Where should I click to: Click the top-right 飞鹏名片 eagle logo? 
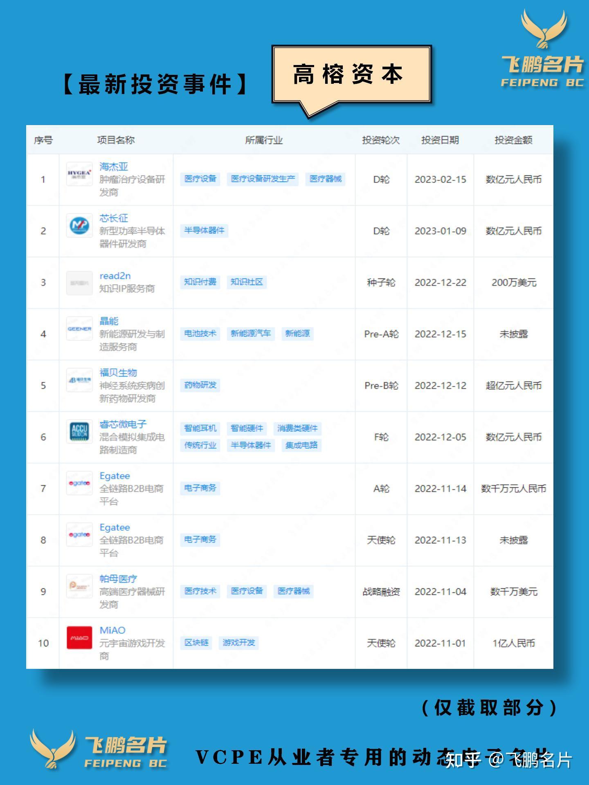pos(543,48)
